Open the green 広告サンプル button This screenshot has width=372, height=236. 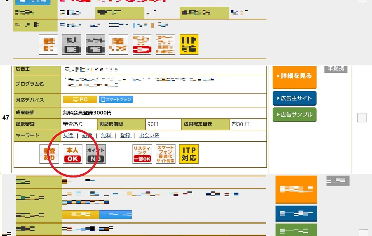pos(294,115)
